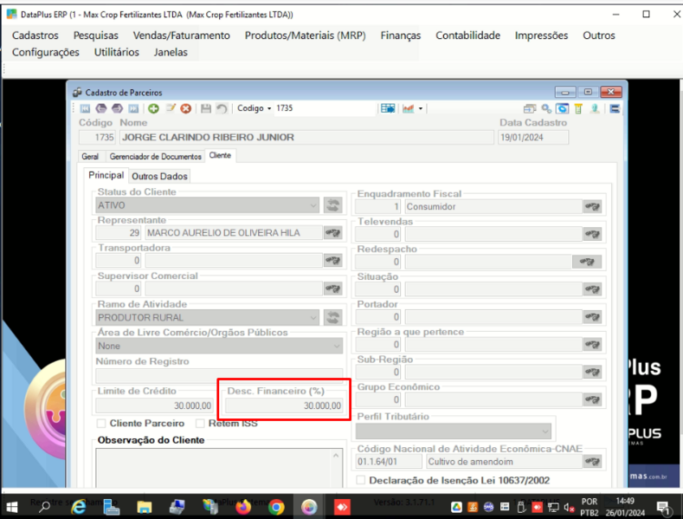The height and width of the screenshot is (519, 683).
Task: Save the record with diskette icon
Action: pos(206,108)
